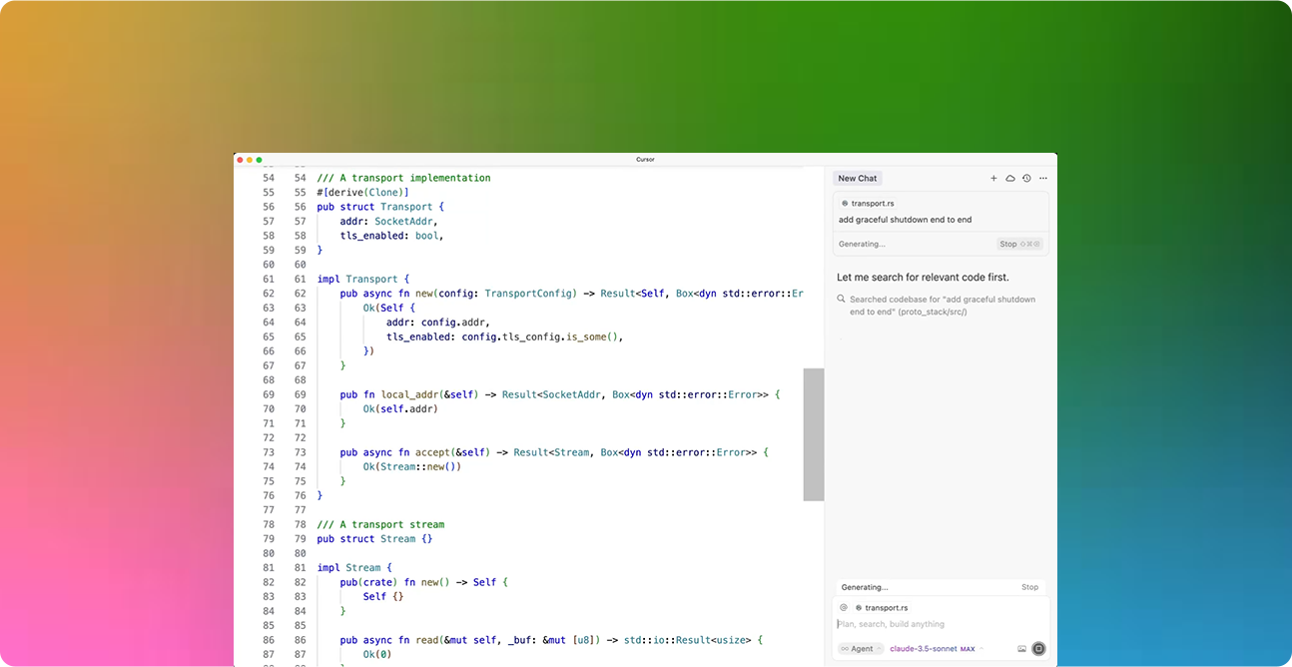The width and height of the screenshot is (1292, 667).
Task: Click the 'addr: config.addr,' line
Action: [x=438, y=323]
